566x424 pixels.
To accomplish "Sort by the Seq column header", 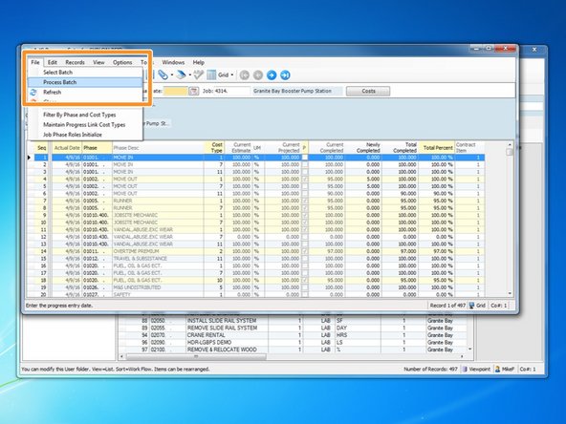I will click(42, 148).
